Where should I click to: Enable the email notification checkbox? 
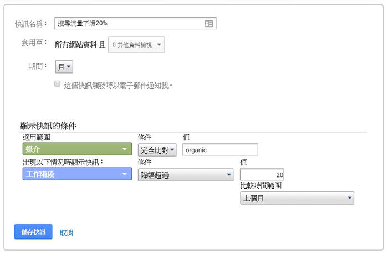coord(58,84)
